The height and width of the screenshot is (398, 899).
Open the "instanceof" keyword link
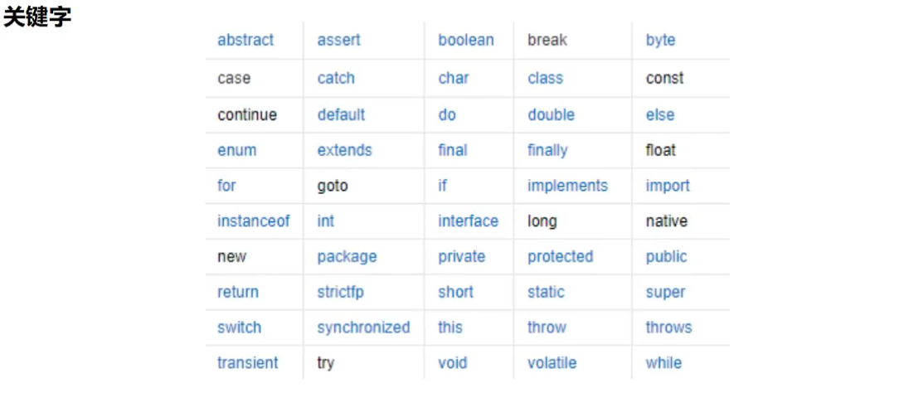[253, 221]
